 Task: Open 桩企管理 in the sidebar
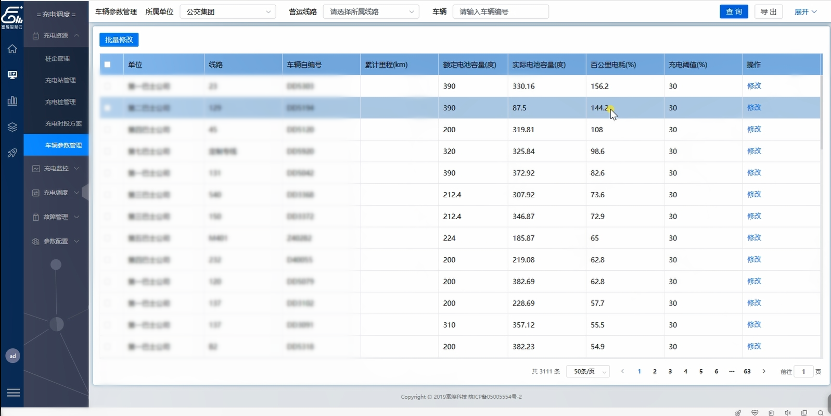tap(57, 58)
